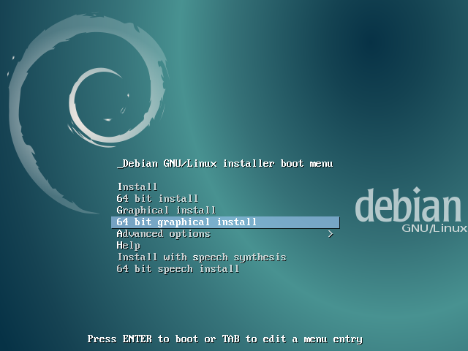Click the installer boot menu title text
Image resolution: width=468 pixels, height=351 pixels.
pos(227,164)
